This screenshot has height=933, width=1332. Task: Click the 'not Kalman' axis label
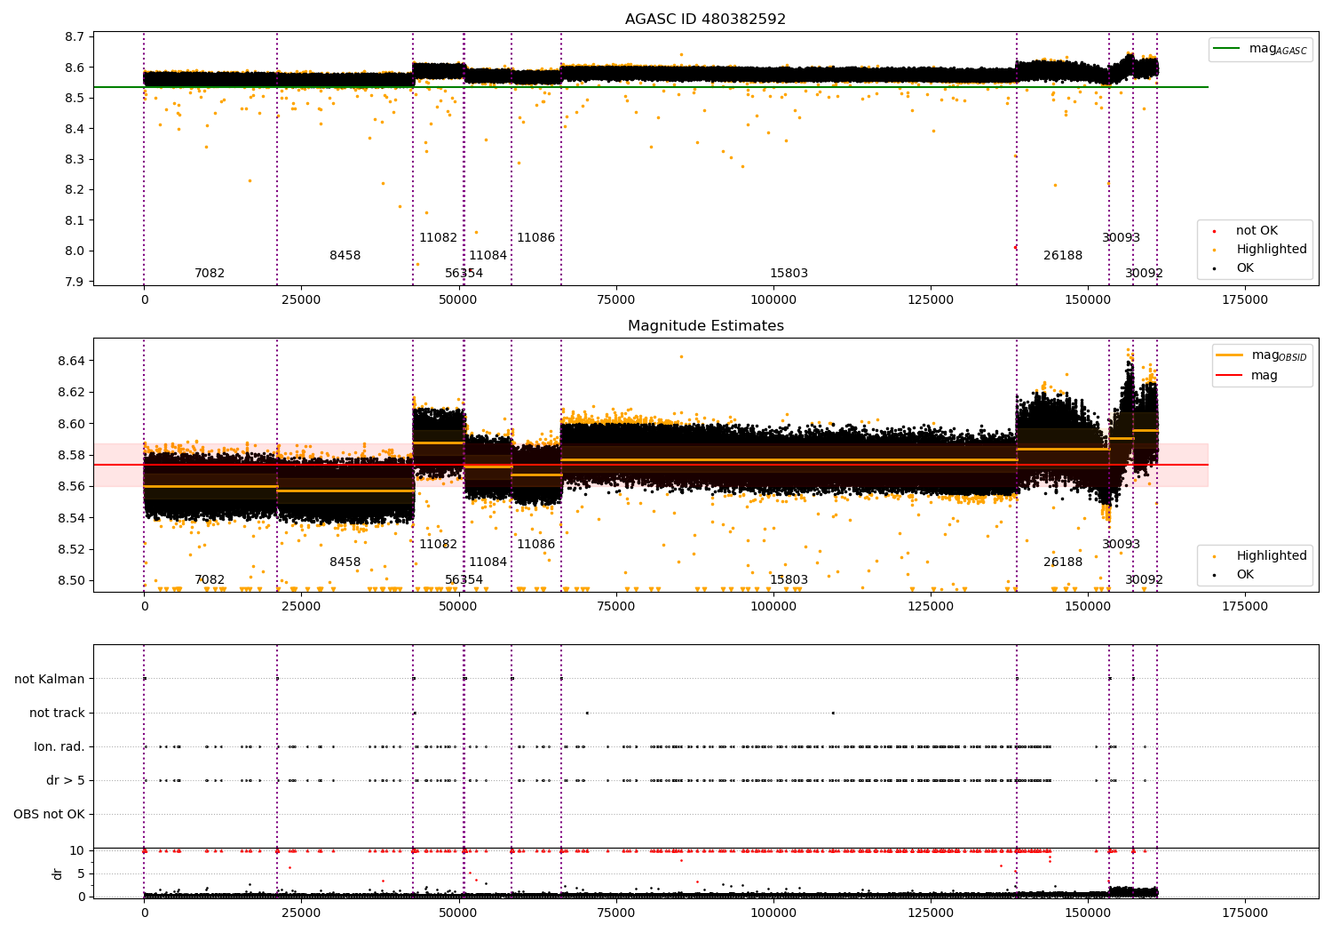pos(50,679)
